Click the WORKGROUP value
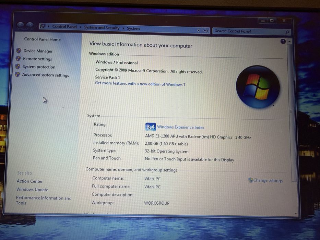320x240 pixels. coord(156,203)
